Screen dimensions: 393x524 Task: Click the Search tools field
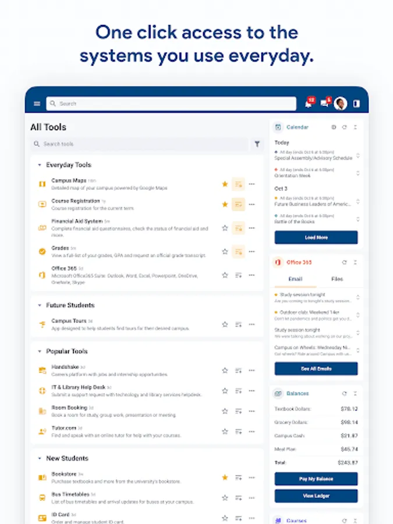click(x=140, y=144)
